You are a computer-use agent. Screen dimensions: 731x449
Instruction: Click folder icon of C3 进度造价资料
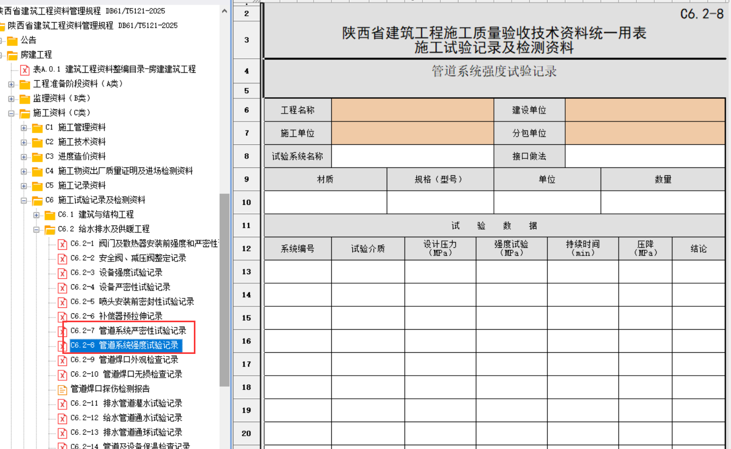coord(38,156)
